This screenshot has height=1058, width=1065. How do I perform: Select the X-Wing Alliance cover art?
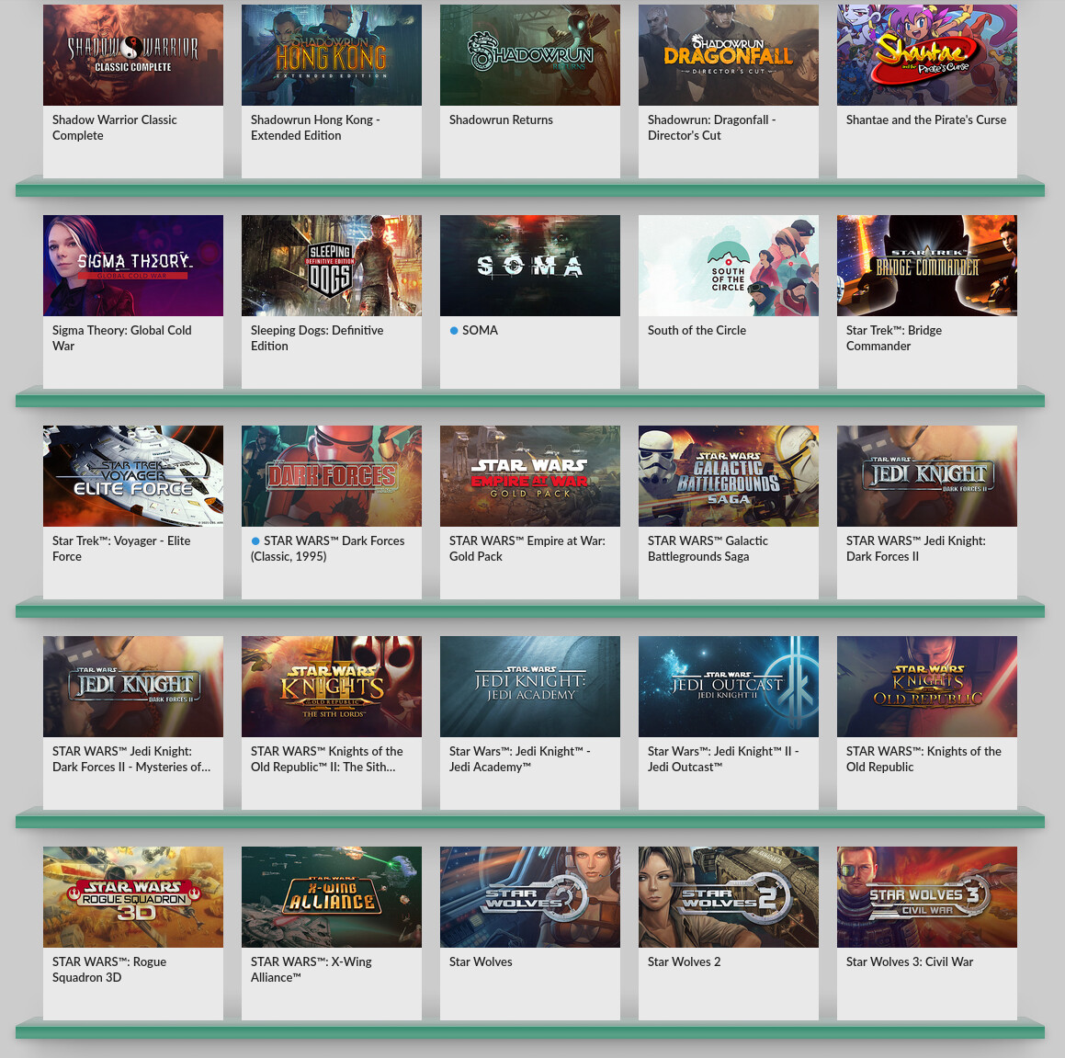[331, 897]
